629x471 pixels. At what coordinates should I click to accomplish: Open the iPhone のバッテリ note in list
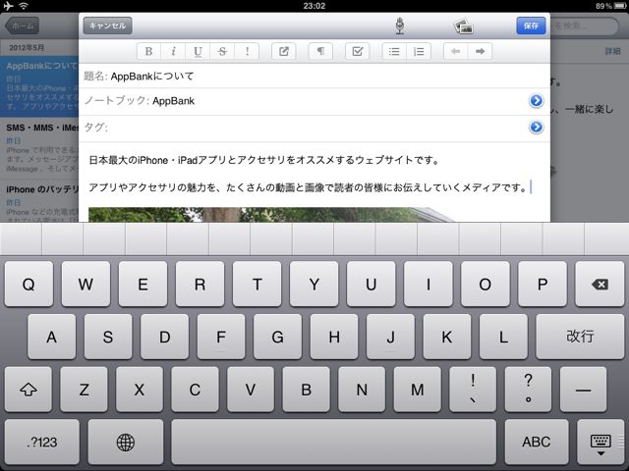click(39, 201)
